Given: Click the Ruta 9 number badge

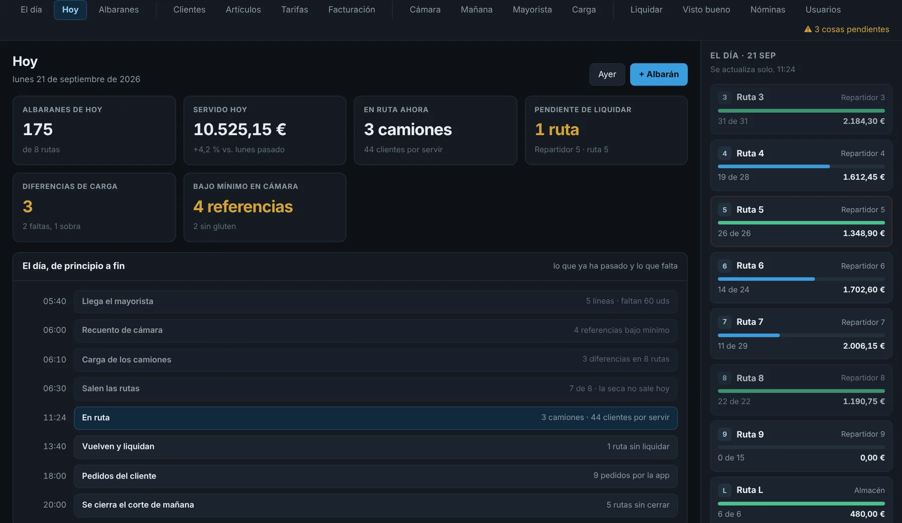Looking at the screenshot, I should (x=725, y=434).
